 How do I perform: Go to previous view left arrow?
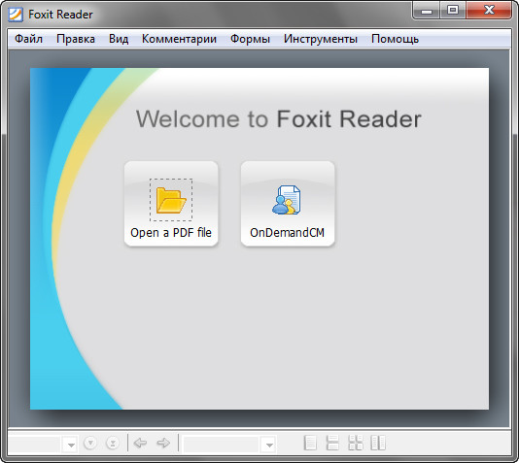click(140, 443)
